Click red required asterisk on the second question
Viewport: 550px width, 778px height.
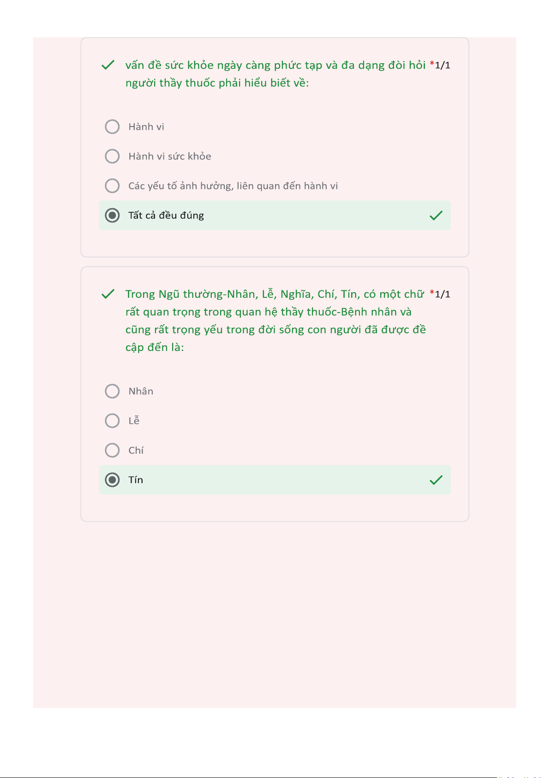(x=432, y=293)
